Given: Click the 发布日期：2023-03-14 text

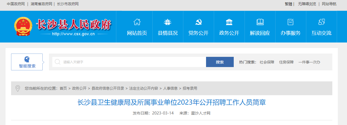Looking at the screenshot, I should coord(153,113).
